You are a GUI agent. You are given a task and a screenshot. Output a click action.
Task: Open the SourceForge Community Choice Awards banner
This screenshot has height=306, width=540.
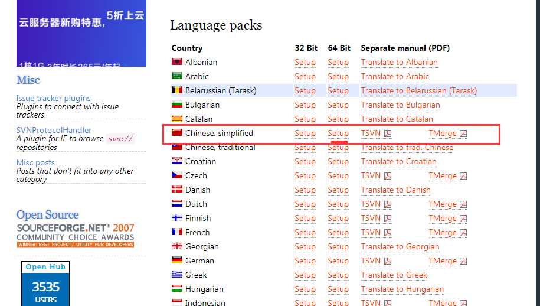[76, 235]
